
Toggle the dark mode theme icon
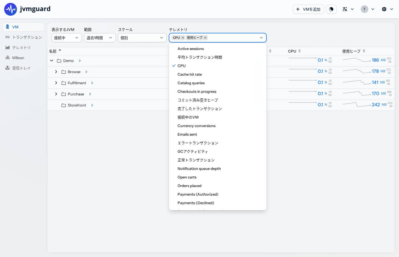(331, 9)
